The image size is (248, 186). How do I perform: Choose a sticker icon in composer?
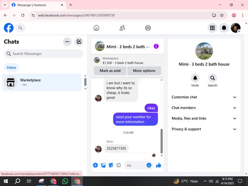coord(111,165)
